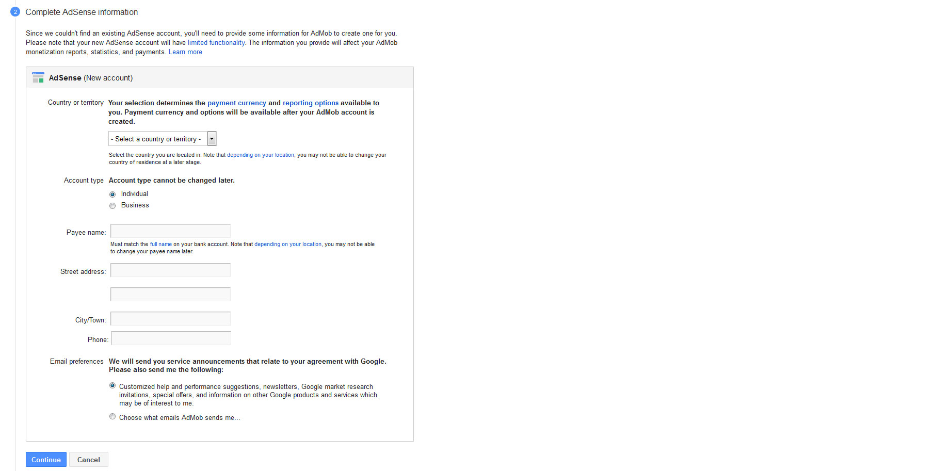Select the Individual account type
This screenshot has width=950, height=471.
click(112, 194)
